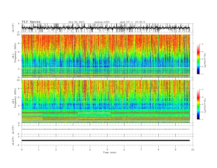Click time axis tick label "9"
The height and width of the screenshot is (168, 217).
pyautogui.click(x=175, y=150)
